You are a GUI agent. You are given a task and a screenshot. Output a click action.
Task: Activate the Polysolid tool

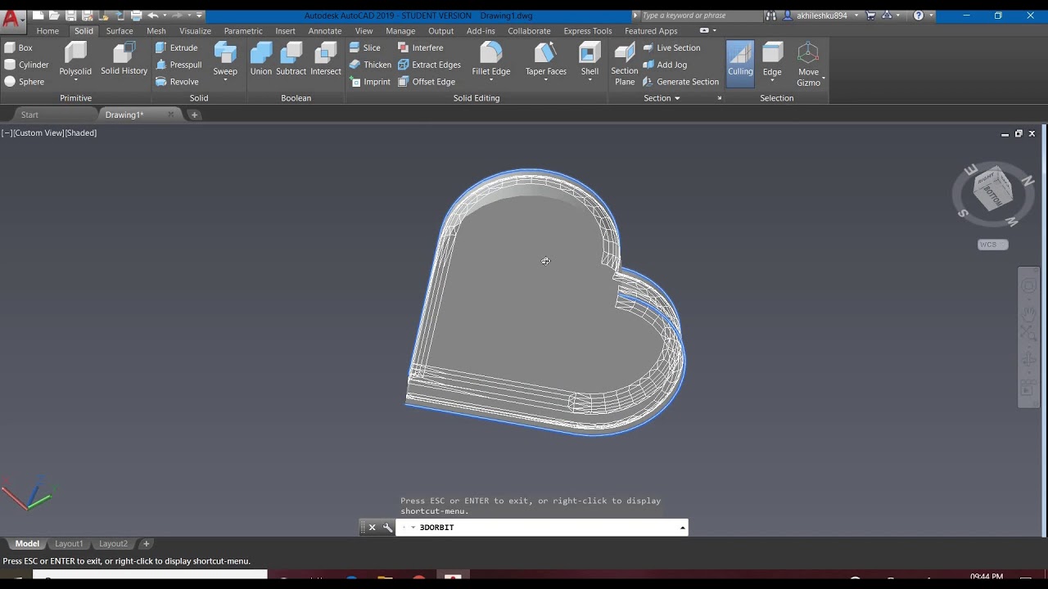[x=75, y=61]
